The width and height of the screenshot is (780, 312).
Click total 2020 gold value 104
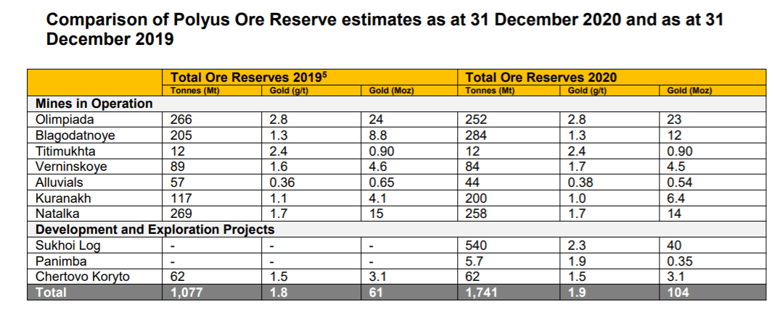point(678,292)
